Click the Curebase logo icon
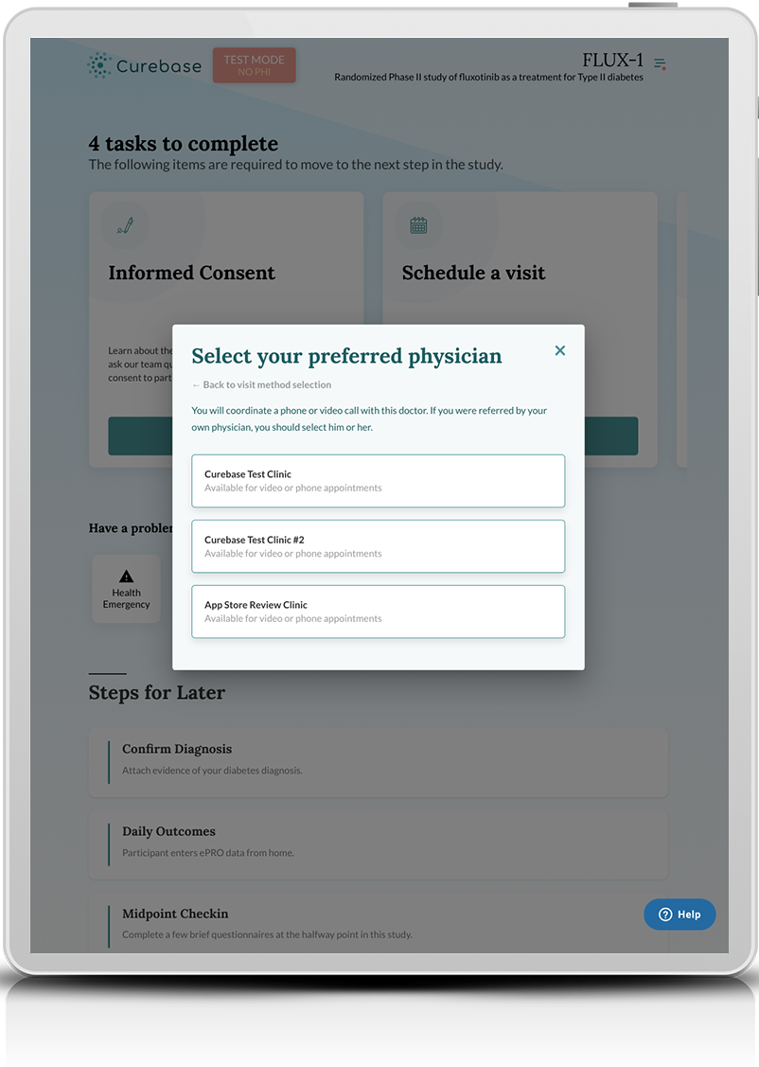This screenshot has width=759, height=1067. point(99,65)
